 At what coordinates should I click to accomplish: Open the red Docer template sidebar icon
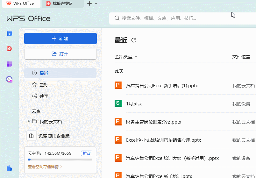tap(9, 49)
